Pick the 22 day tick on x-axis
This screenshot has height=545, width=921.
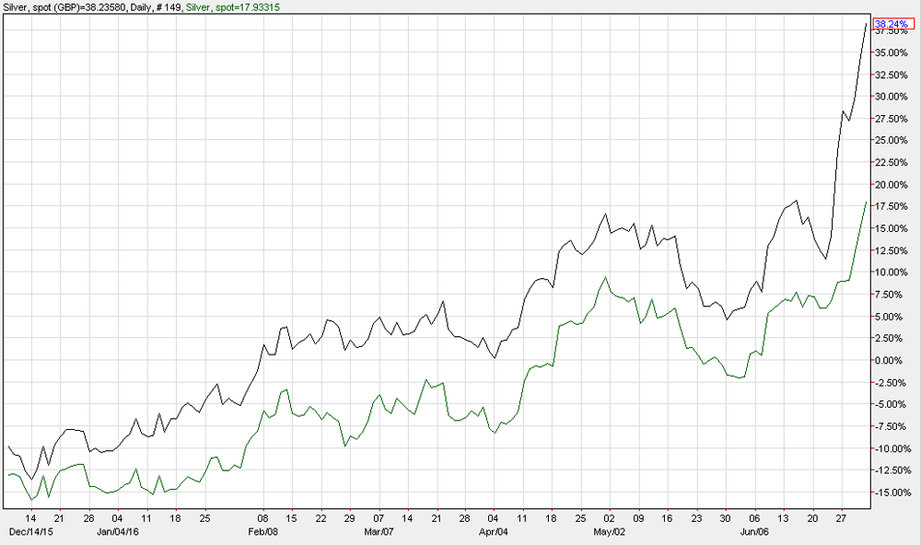(x=321, y=518)
